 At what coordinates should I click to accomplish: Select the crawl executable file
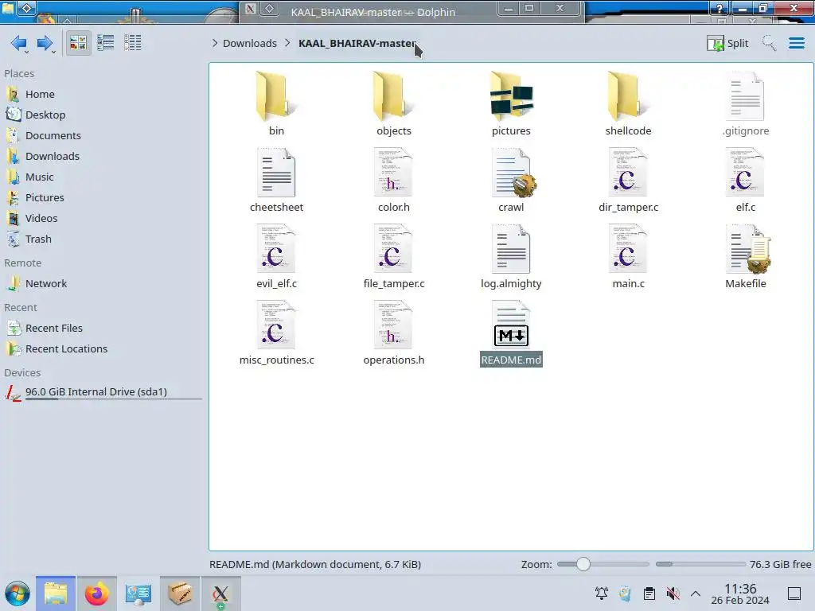pyautogui.click(x=511, y=181)
